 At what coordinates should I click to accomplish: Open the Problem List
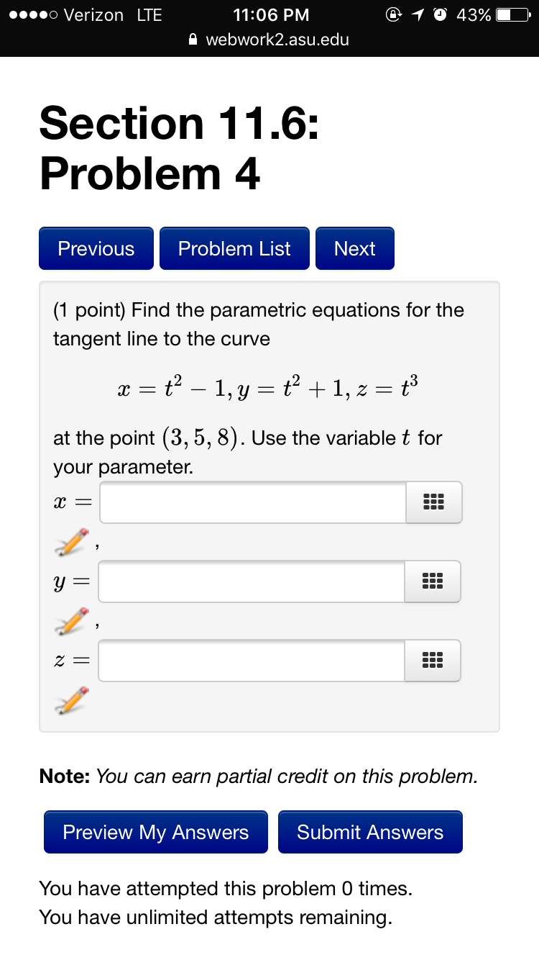click(234, 248)
